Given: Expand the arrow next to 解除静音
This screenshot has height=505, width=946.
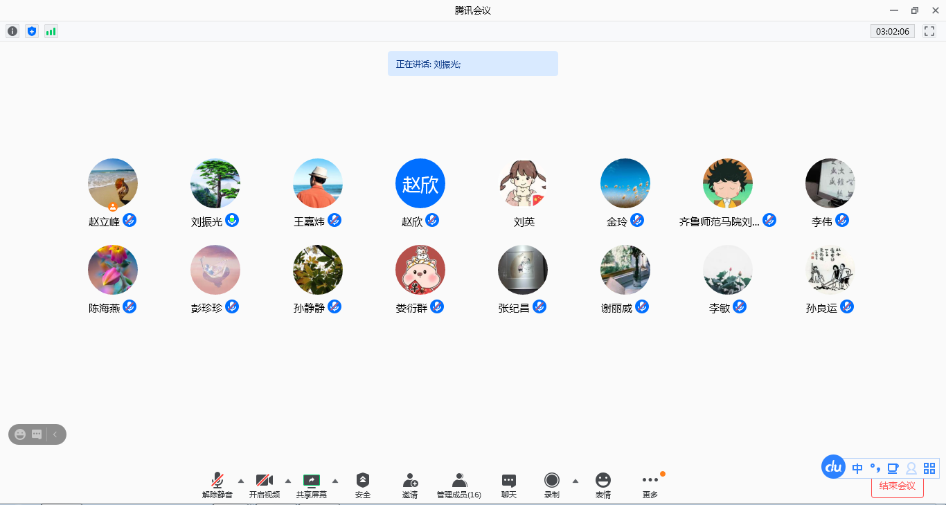Looking at the screenshot, I should click(241, 481).
